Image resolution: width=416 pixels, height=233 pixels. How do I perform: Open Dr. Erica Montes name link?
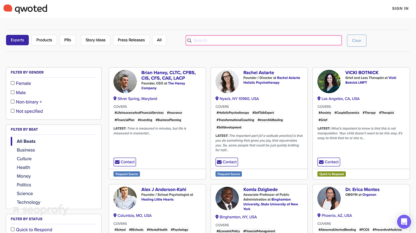click(362, 189)
